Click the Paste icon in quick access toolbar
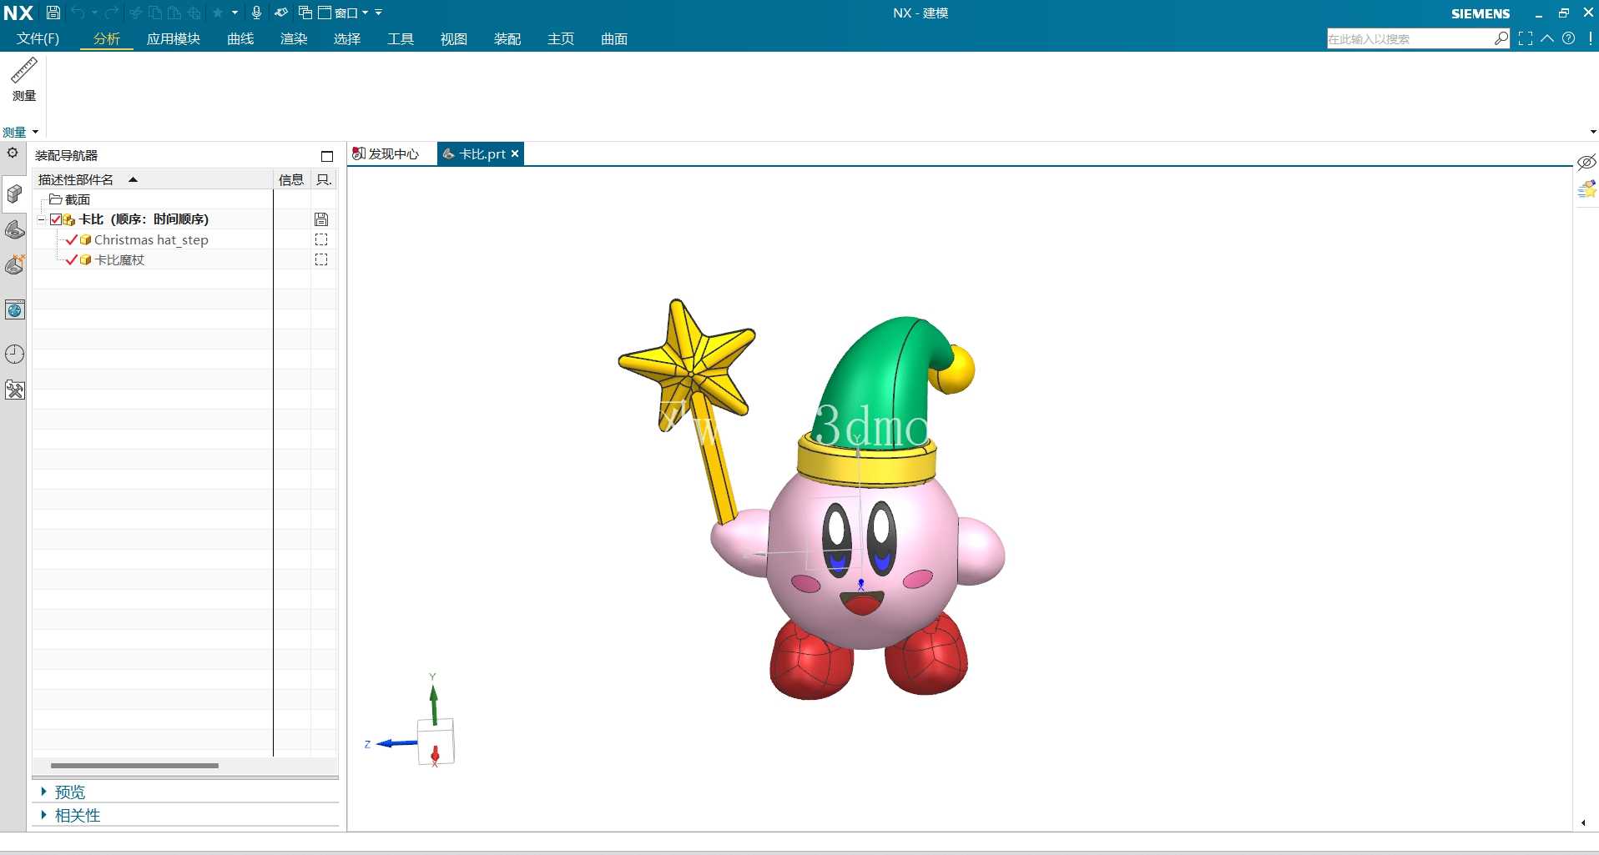Screen dimensions: 1599x855 pos(174,13)
